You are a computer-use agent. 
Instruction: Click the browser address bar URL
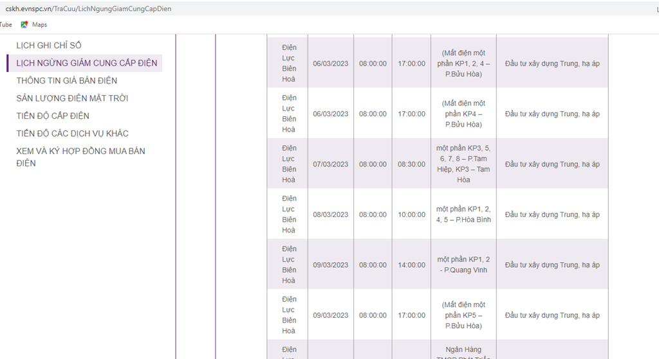(88, 9)
